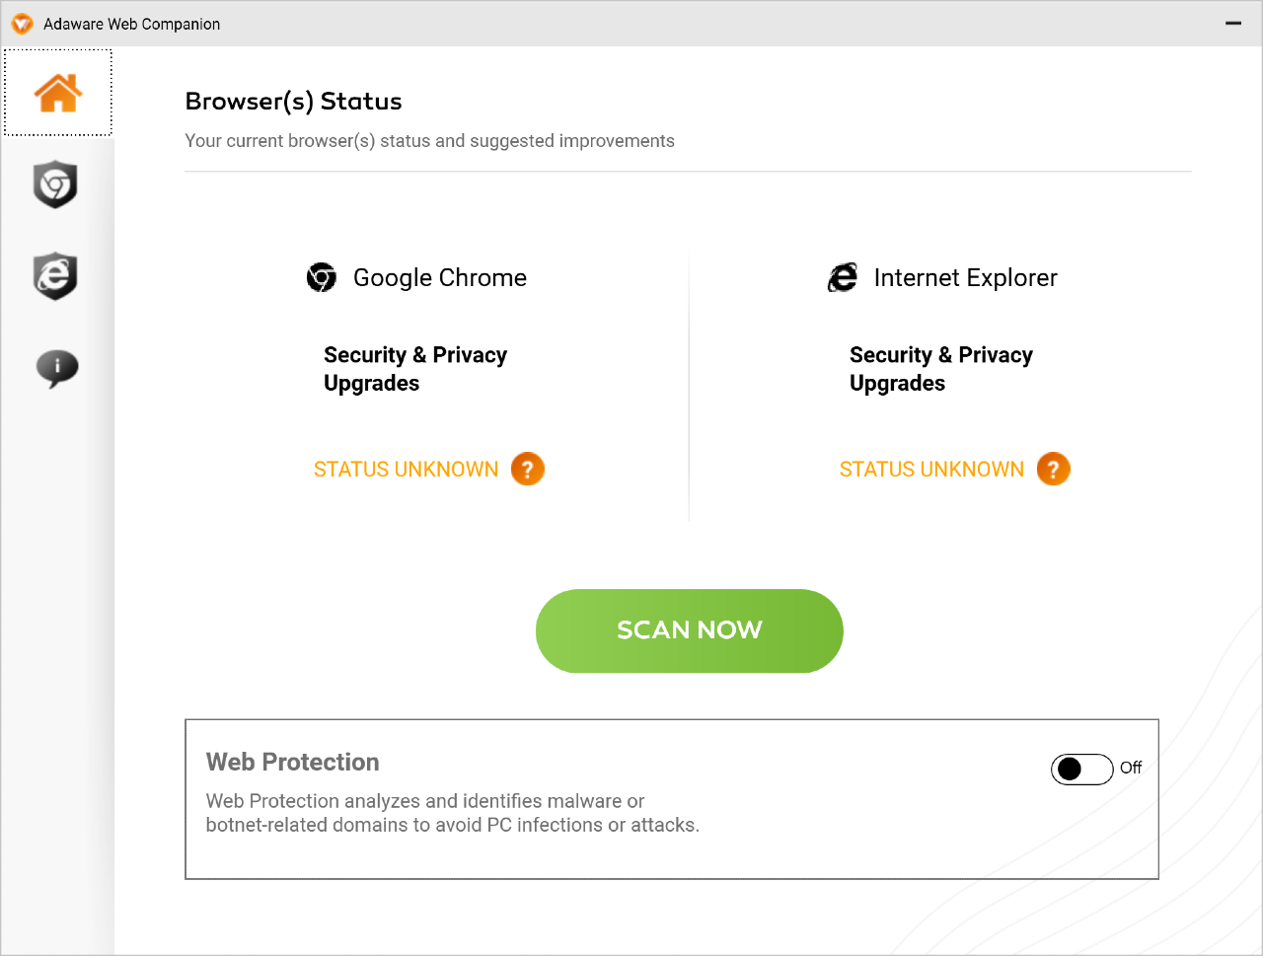Image resolution: width=1263 pixels, height=956 pixels.
Task: Click the Google Chrome logo icon
Action: (322, 277)
